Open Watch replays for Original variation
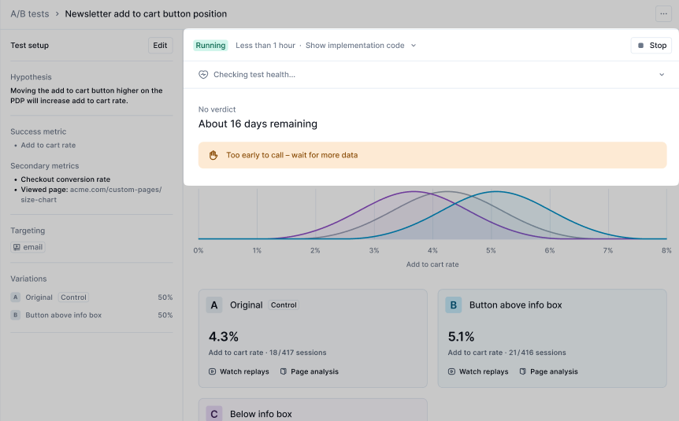The width and height of the screenshot is (679, 421). click(239, 371)
